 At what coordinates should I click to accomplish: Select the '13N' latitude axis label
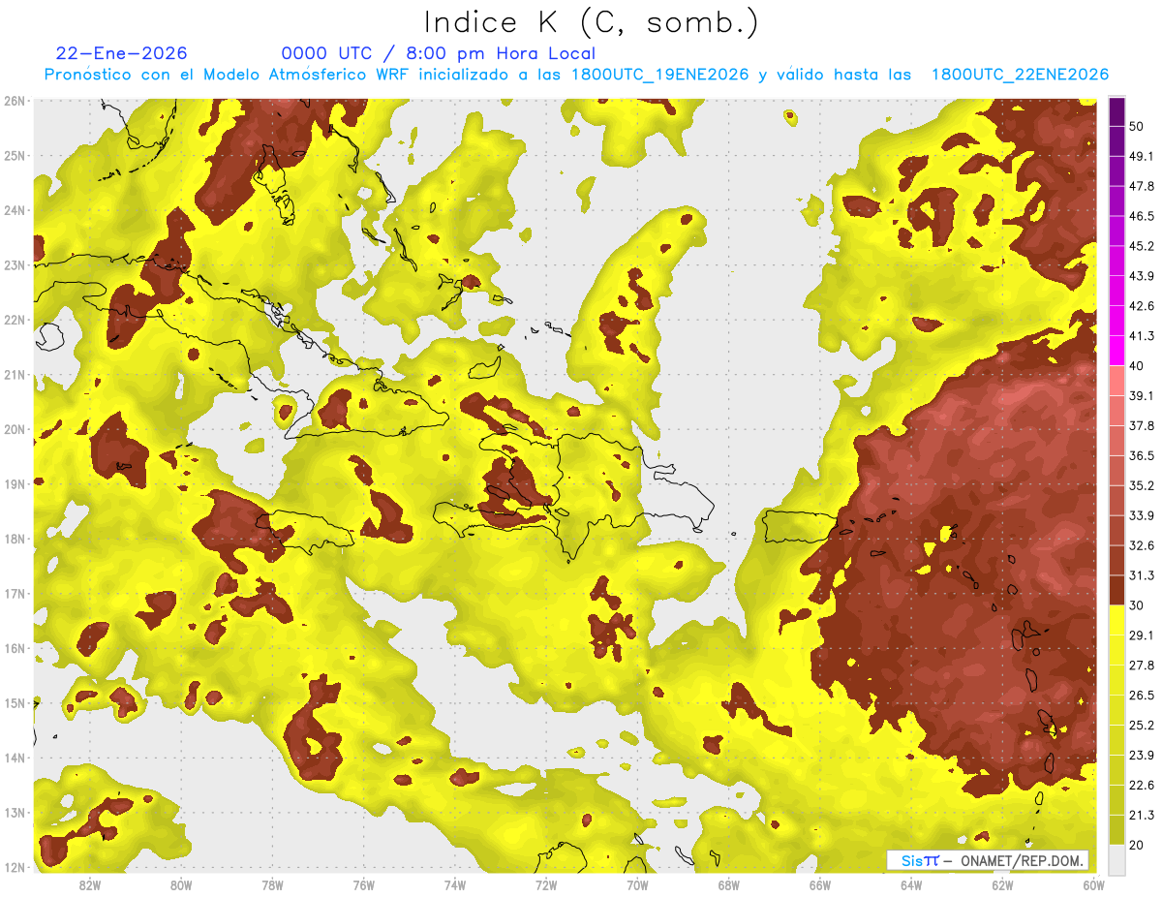click(15, 813)
